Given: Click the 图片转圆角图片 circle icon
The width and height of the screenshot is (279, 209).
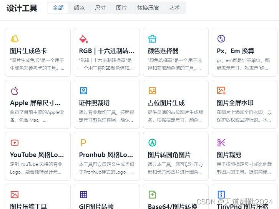Looking at the screenshot, I should [x=152, y=142].
